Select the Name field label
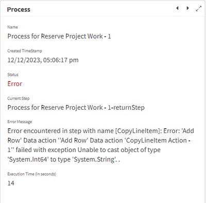The image size is (206, 203). pyautogui.click(x=12, y=27)
